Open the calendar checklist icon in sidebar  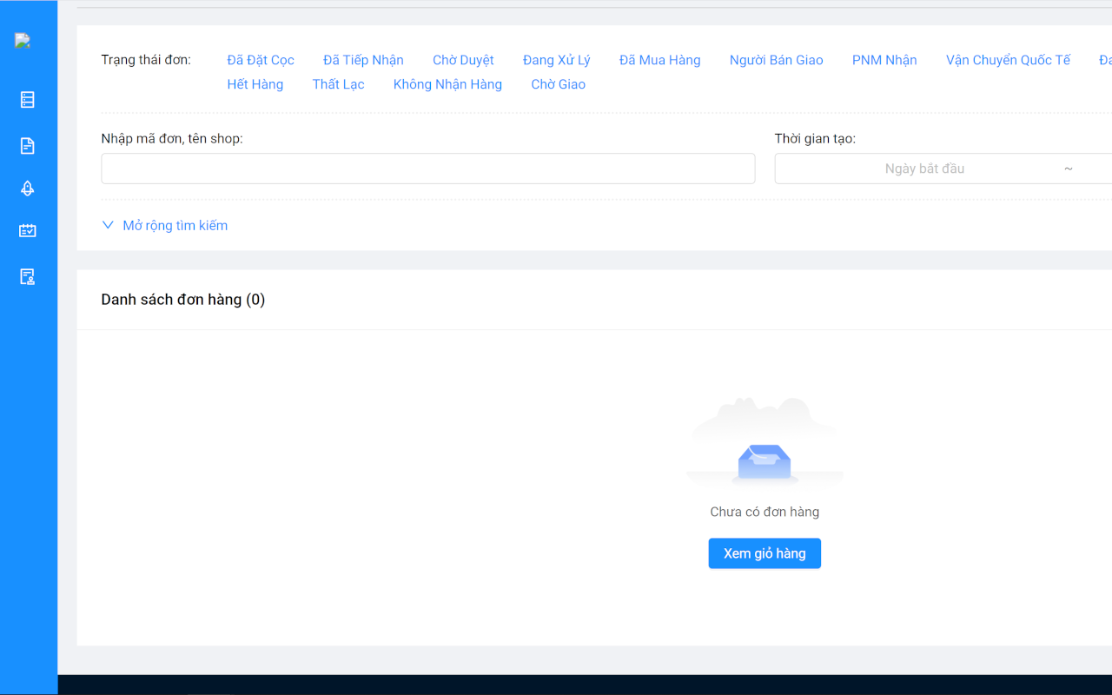(28, 231)
